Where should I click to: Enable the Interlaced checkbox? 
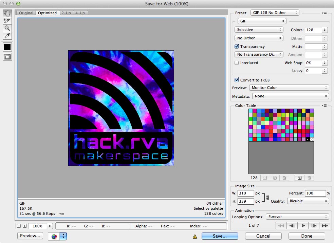(237, 62)
